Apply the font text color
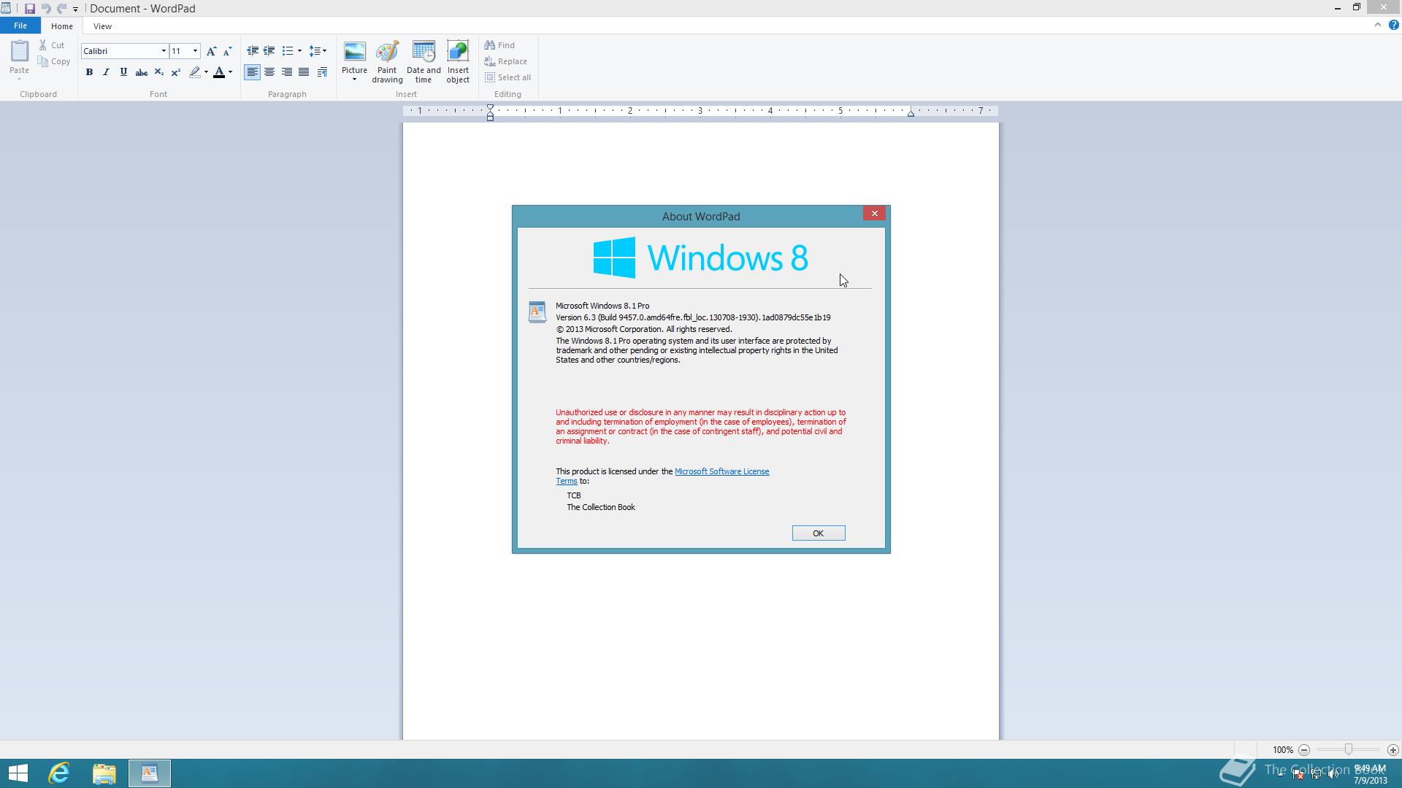This screenshot has height=788, width=1402. [219, 72]
